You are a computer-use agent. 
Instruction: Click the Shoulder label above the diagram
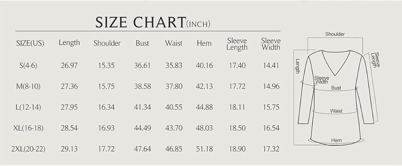[x=335, y=34]
